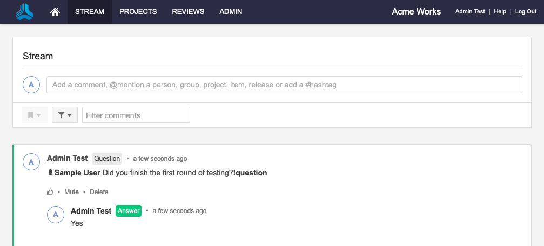Like the question with thumbs-up icon
The image size is (544, 246).
(50, 192)
